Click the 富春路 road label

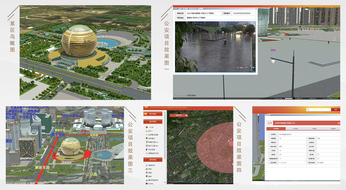click(x=95, y=134)
